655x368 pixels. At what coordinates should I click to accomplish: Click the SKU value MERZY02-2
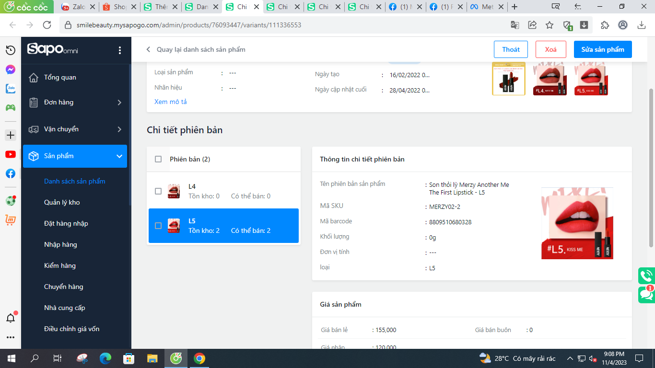(x=444, y=207)
